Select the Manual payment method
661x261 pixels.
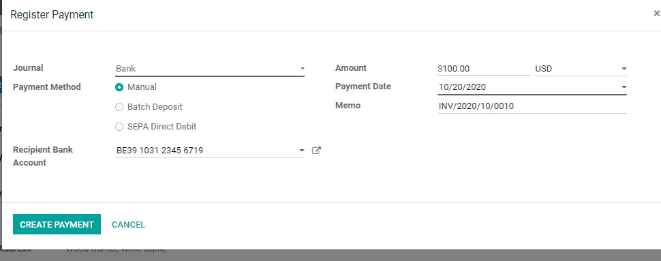(119, 87)
